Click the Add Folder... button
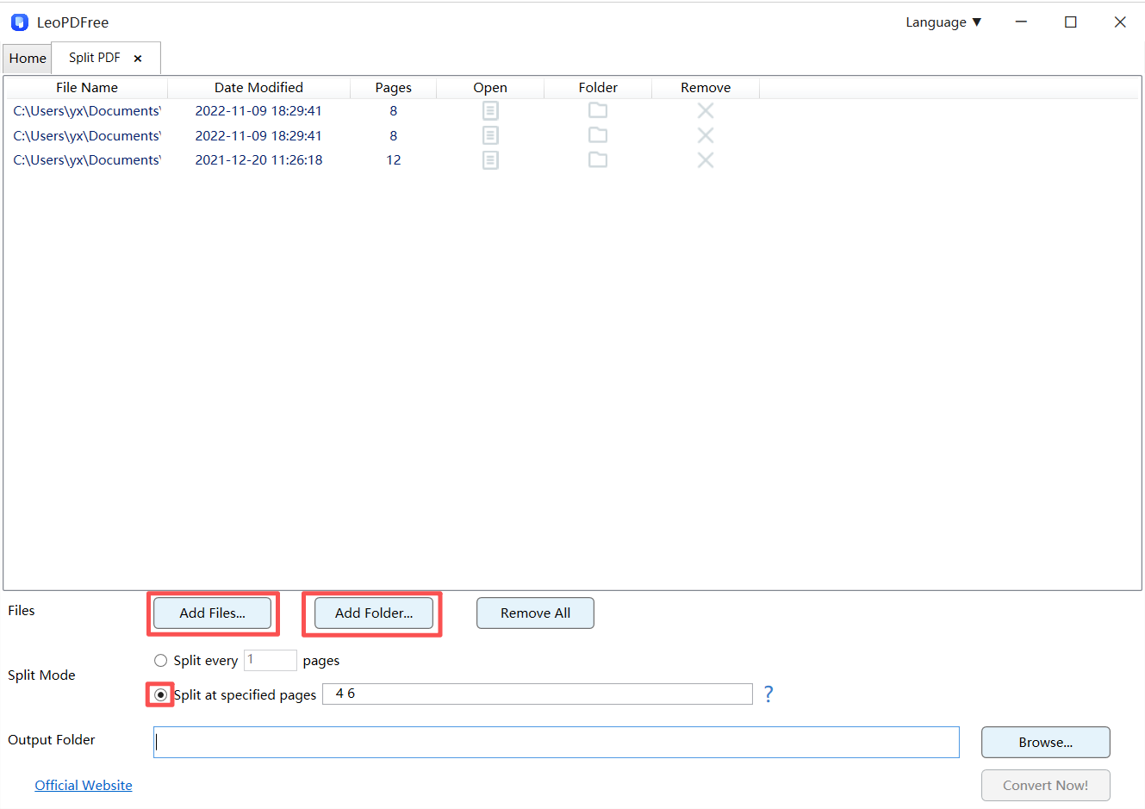The height and width of the screenshot is (809, 1145). (x=374, y=613)
